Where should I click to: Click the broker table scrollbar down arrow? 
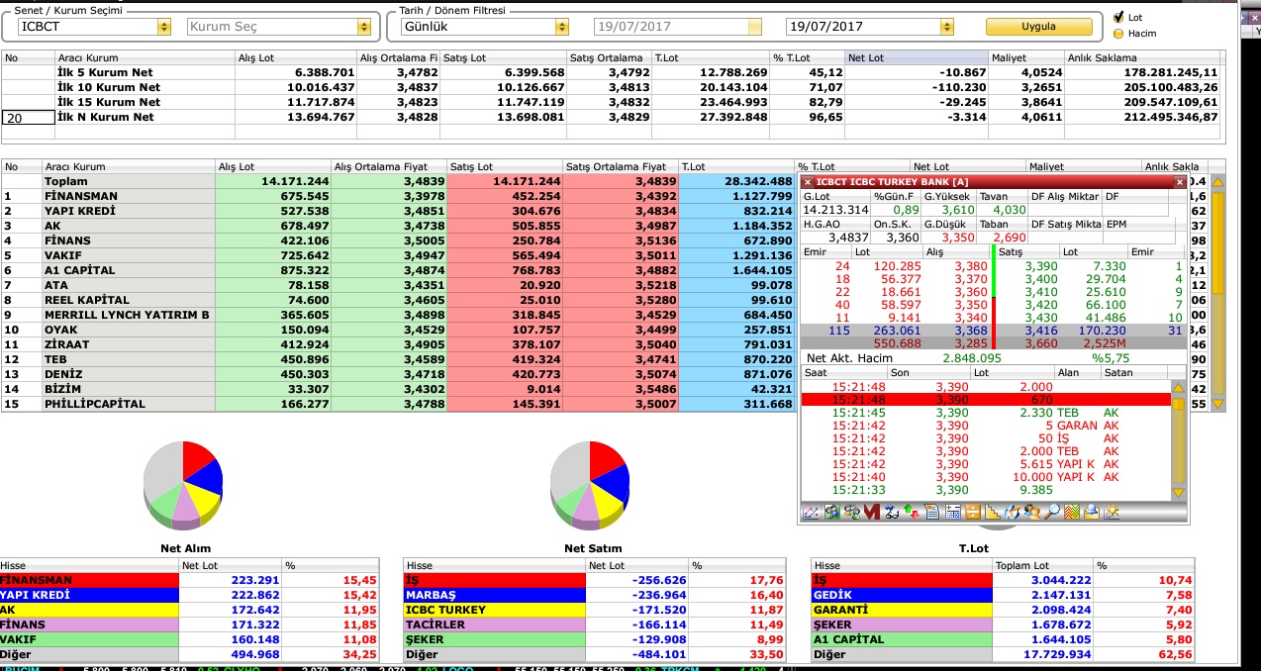(1218, 404)
